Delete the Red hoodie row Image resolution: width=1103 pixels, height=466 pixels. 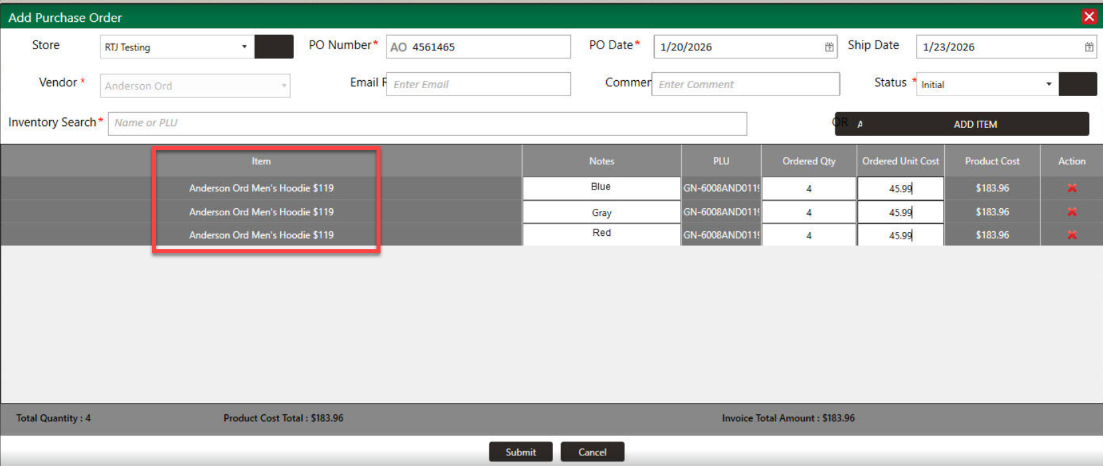[1071, 235]
